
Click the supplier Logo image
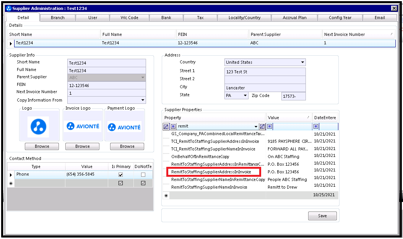point(39,127)
